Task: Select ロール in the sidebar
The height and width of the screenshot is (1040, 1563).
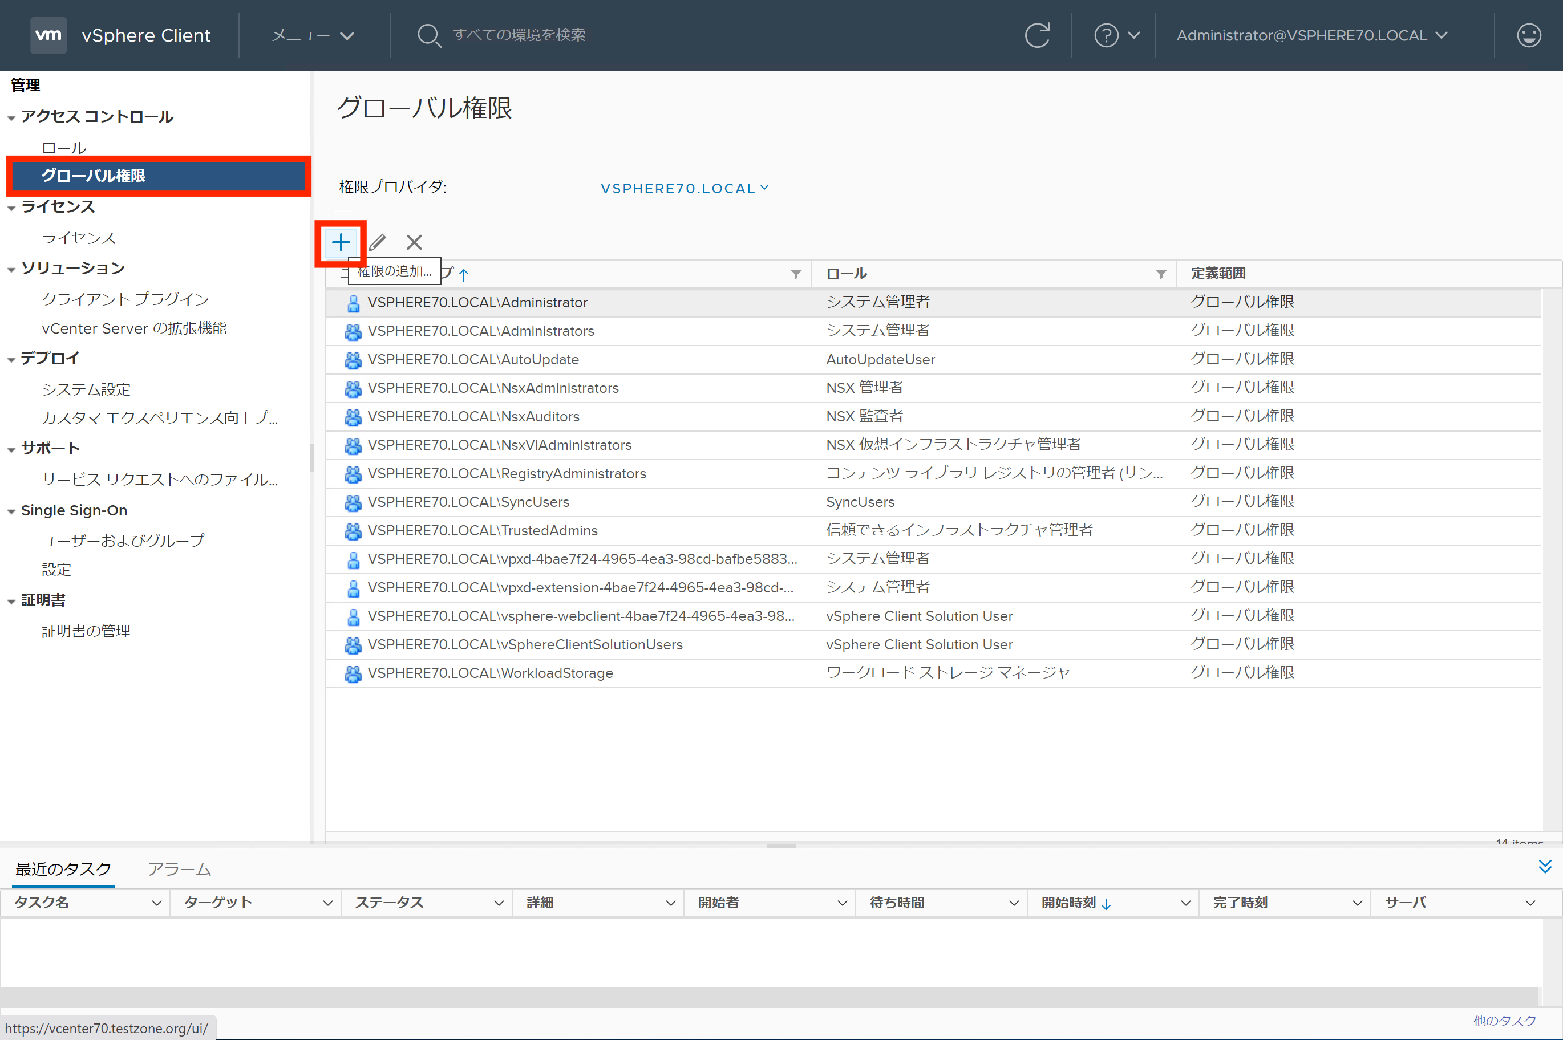Action: pyautogui.click(x=64, y=147)
